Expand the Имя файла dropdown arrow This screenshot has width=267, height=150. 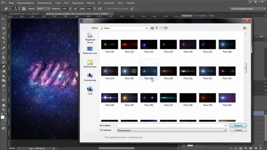[x=225, y=125]
